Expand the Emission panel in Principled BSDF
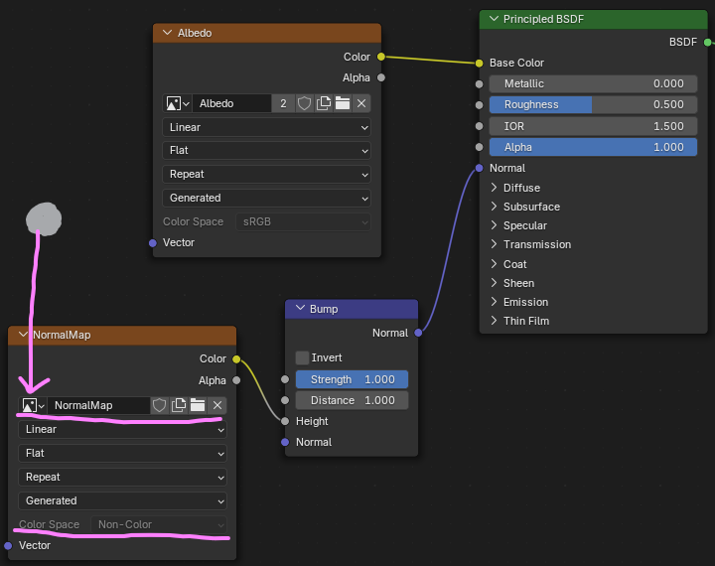The width and height of the screenshot is (715, 566). (524, 302)
